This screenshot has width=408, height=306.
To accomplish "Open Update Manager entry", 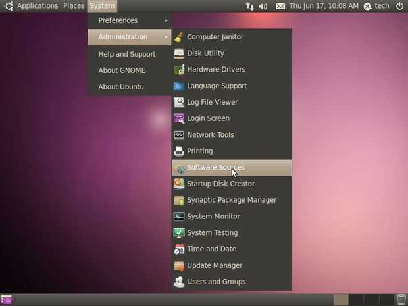I will [232, 266].
